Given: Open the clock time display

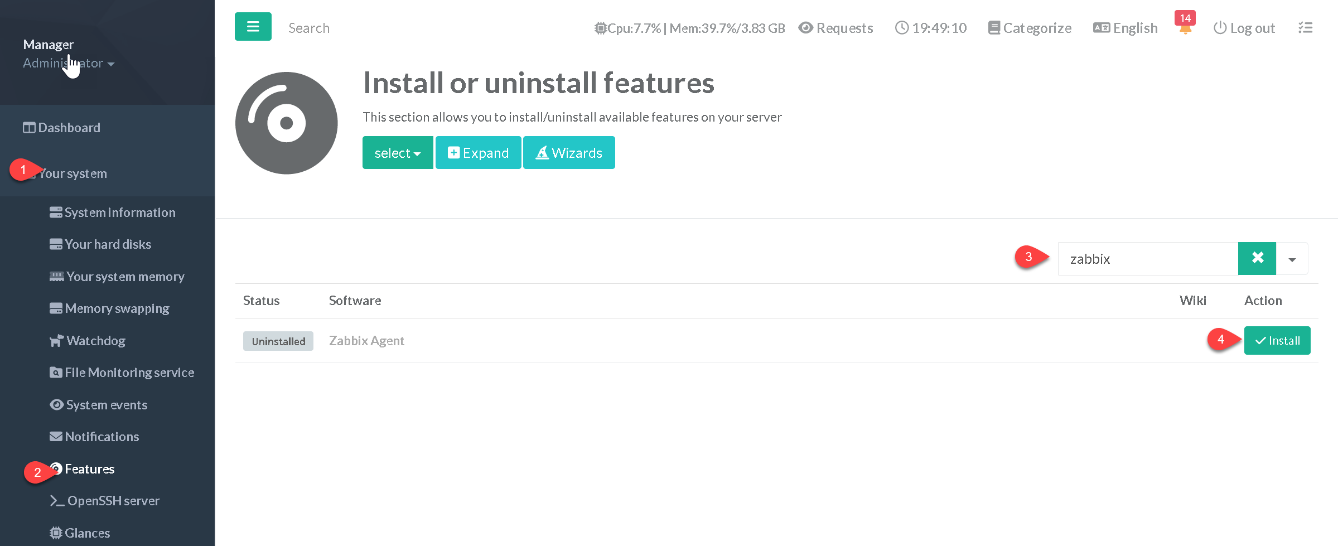Looking at the screenshot, I should 931,28.
